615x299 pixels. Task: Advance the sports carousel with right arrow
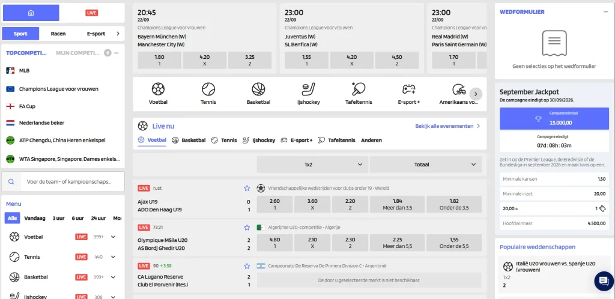coord(476,94)
